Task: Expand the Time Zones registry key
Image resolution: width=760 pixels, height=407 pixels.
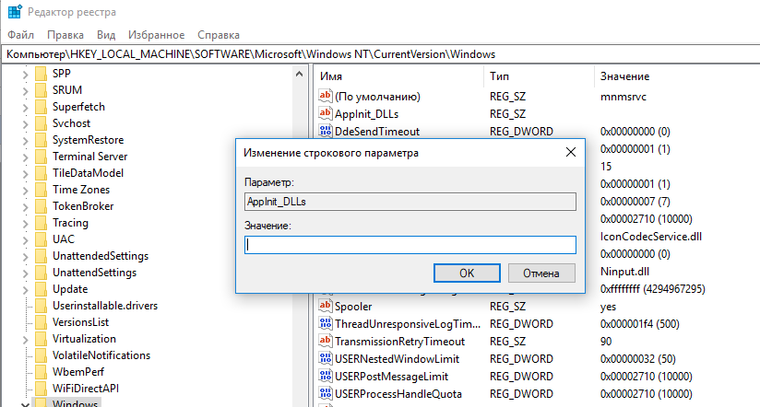Action: [x=24, y=190]
